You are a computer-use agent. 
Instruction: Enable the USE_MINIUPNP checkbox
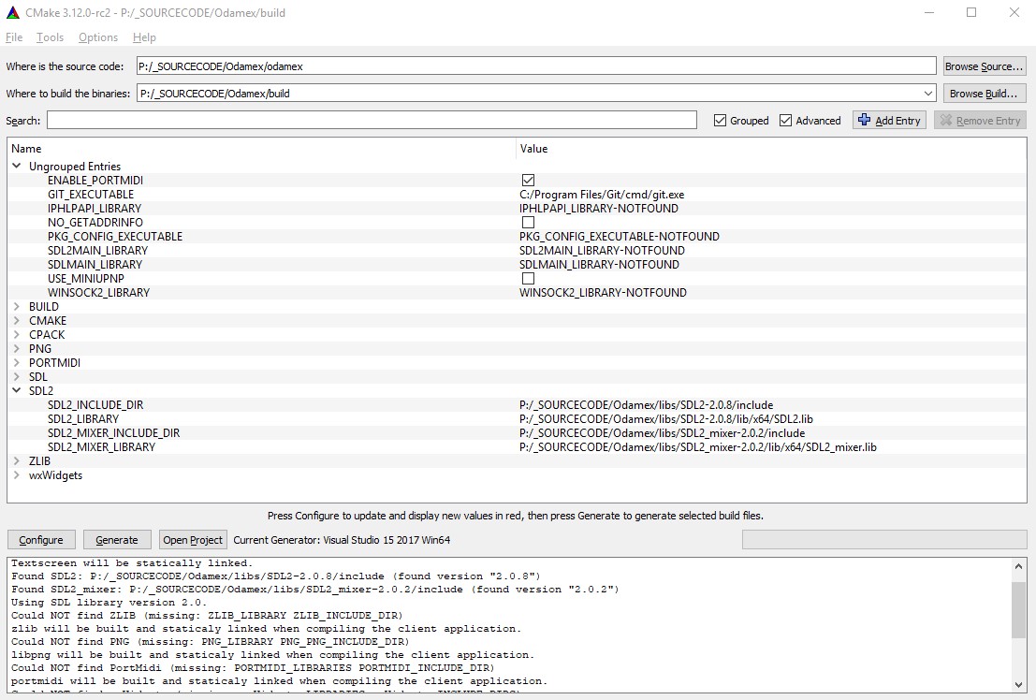point(528,278)
